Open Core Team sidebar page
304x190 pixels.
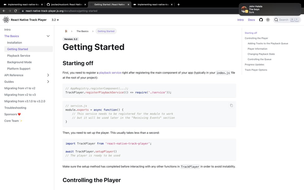[x=13, y=121]
